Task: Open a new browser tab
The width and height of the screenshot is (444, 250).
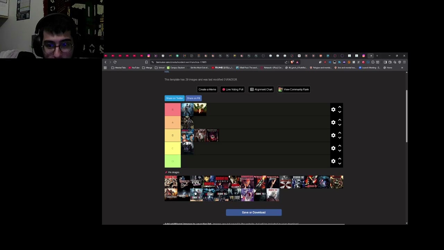Action: (x=377, y=56)
